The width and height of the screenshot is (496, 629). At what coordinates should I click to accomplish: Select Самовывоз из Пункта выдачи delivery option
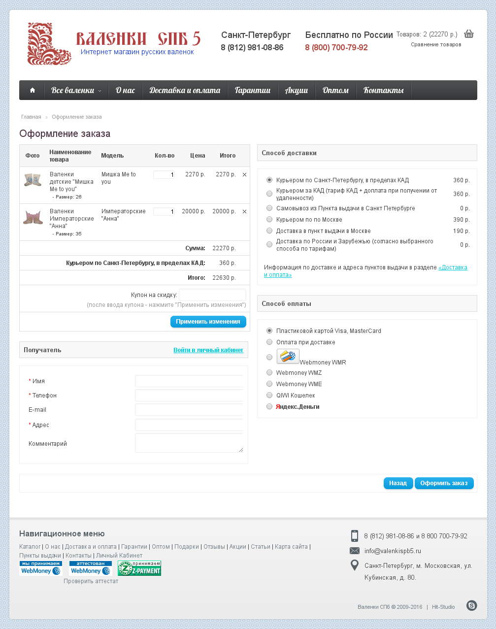coord(269,208)
